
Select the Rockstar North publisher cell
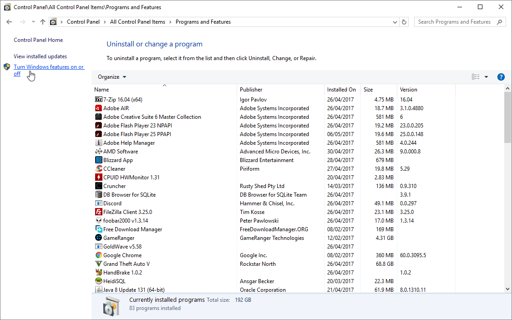(x=258, y=264)
